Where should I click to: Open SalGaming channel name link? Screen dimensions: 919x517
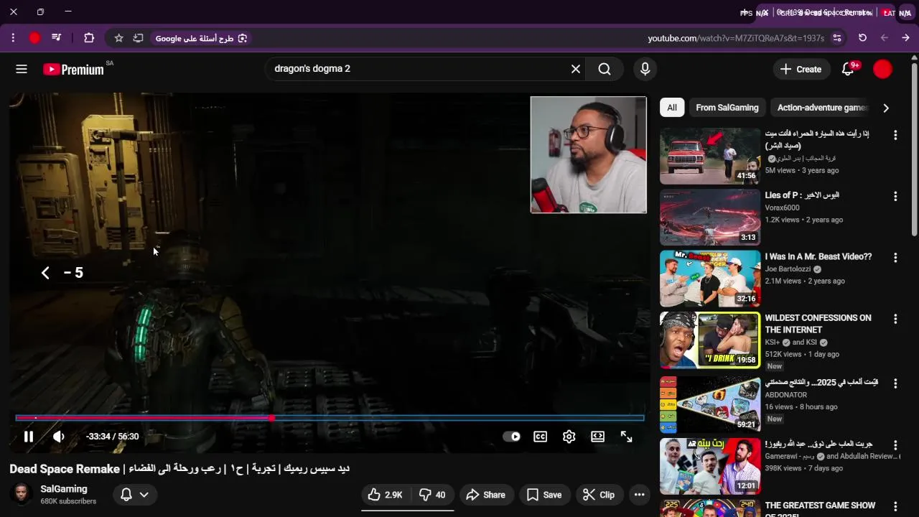coord(64,489)
